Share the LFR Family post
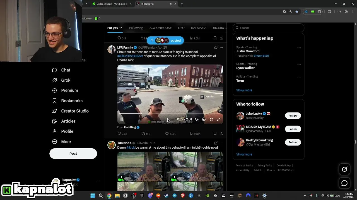The height and width of the screenshot is (200, 357). click(x=221, y=134)
